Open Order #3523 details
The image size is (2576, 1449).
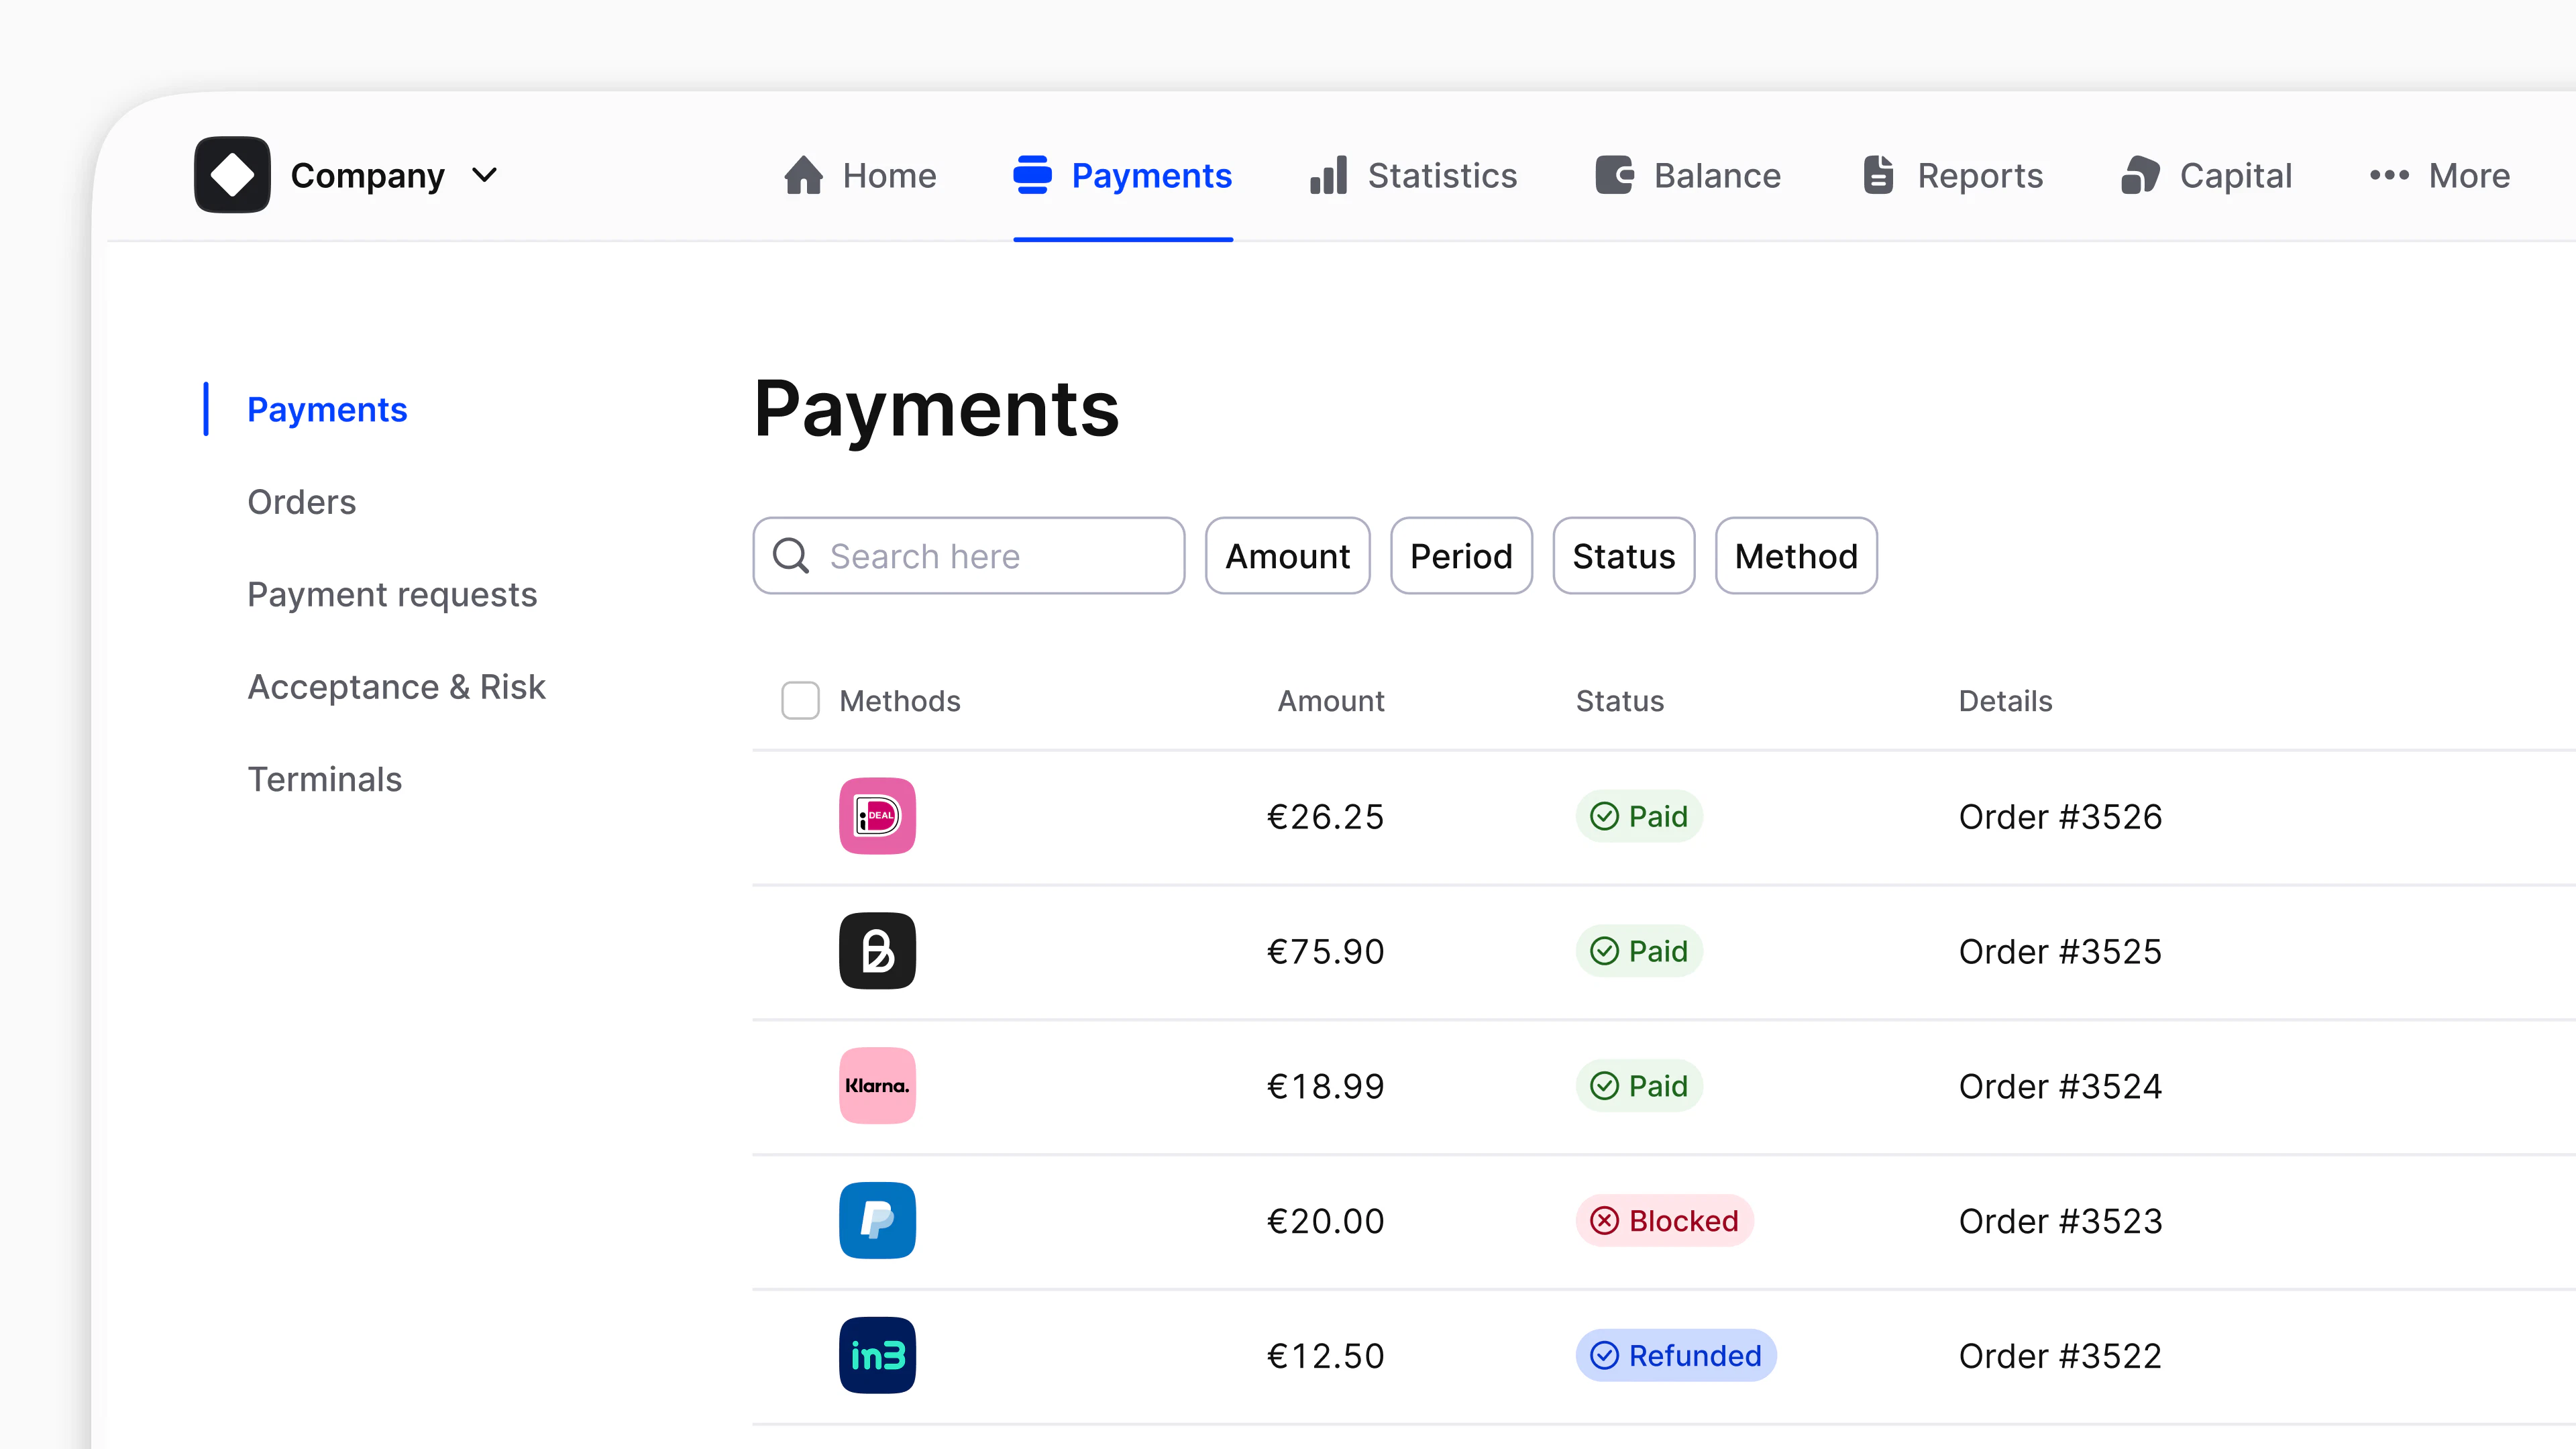coord(2060,1221)
